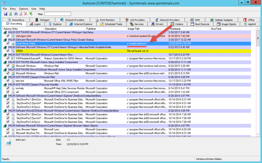
Task: Click the Autoruns app icon in title bar
Action: (x=4, y=3)
